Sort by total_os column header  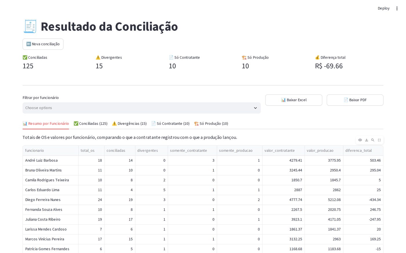point(91,151)
